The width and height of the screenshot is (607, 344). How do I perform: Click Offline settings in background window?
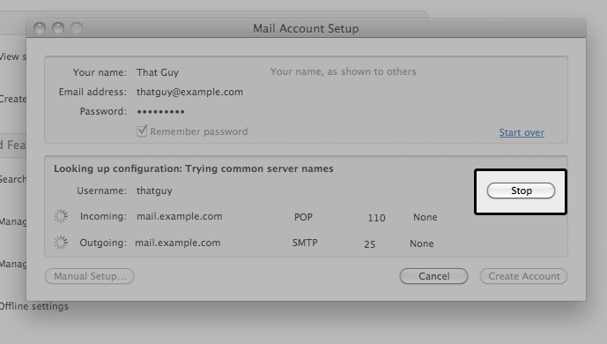point(34,306)
